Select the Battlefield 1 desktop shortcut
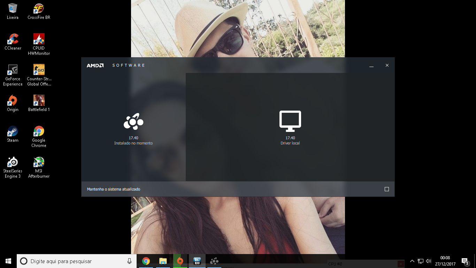Viewport: 476px width, 268px height. click(39, 103)
